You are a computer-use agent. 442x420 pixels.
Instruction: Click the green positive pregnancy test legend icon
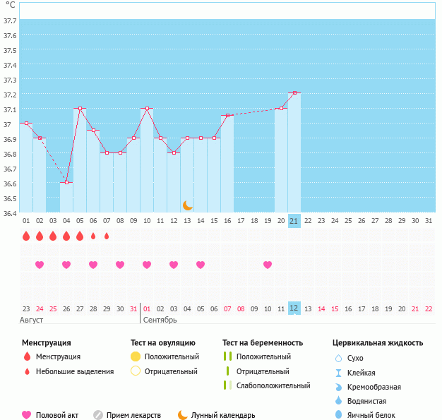(227, 356)
